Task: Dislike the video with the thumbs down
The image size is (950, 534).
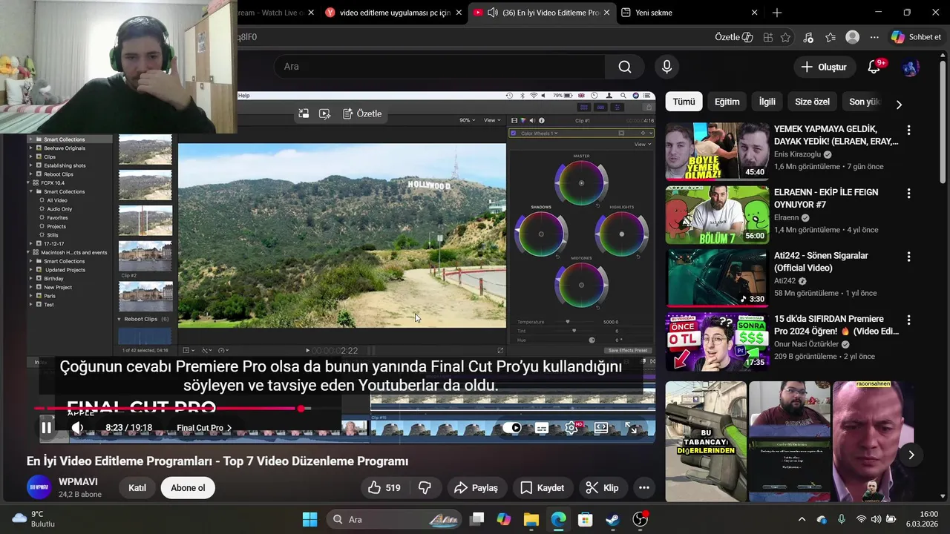Action: (425, 487)
